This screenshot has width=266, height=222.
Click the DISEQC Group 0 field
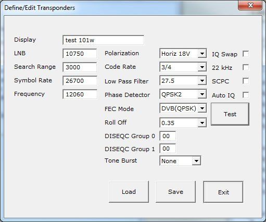tap(168, 136)
